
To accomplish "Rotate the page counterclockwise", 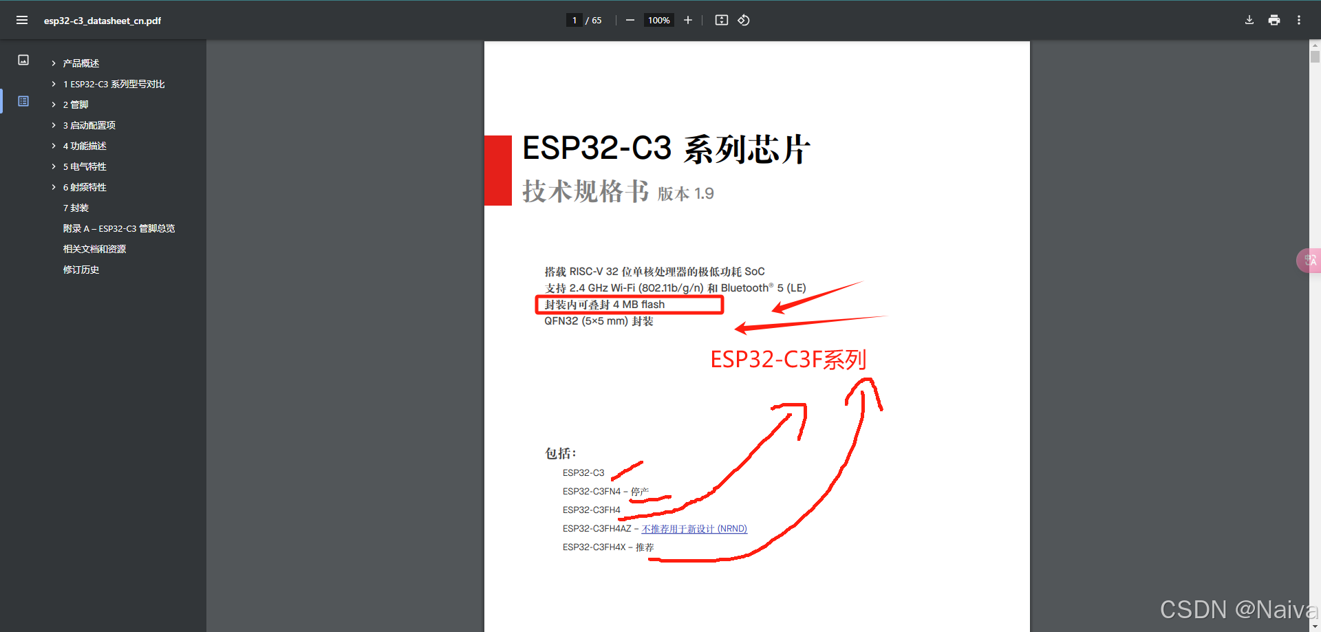I will click(x=744, y=20).
